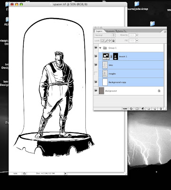Click the add layer style icon
The width and height of the screenshot is (171, 190).
tap(131, 109)
